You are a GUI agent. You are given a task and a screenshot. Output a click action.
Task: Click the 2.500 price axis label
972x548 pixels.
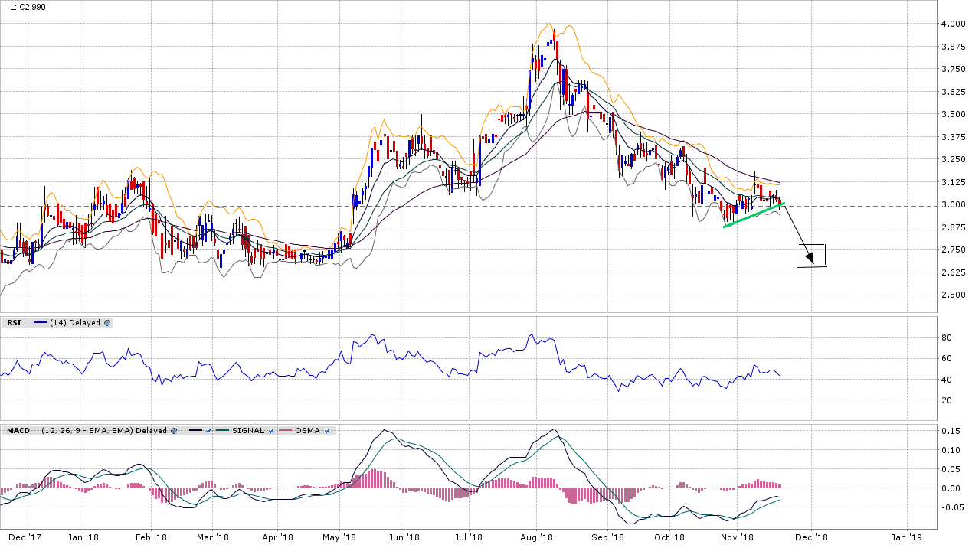point(953,295)
